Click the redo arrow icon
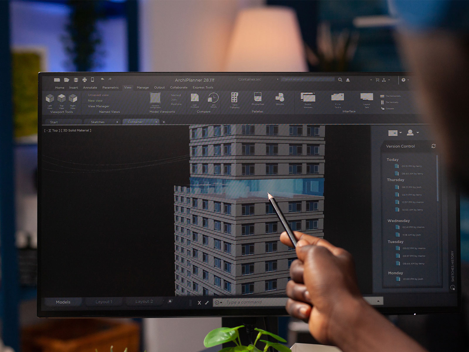The height and width of the screenshot is (352, 469). 110,79
